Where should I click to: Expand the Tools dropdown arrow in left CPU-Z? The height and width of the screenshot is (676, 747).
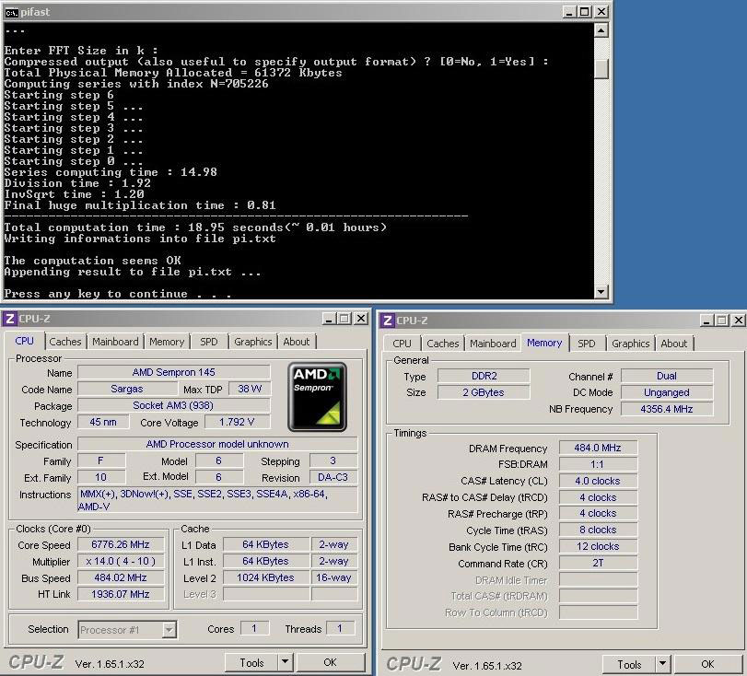(x=285, y=662)
